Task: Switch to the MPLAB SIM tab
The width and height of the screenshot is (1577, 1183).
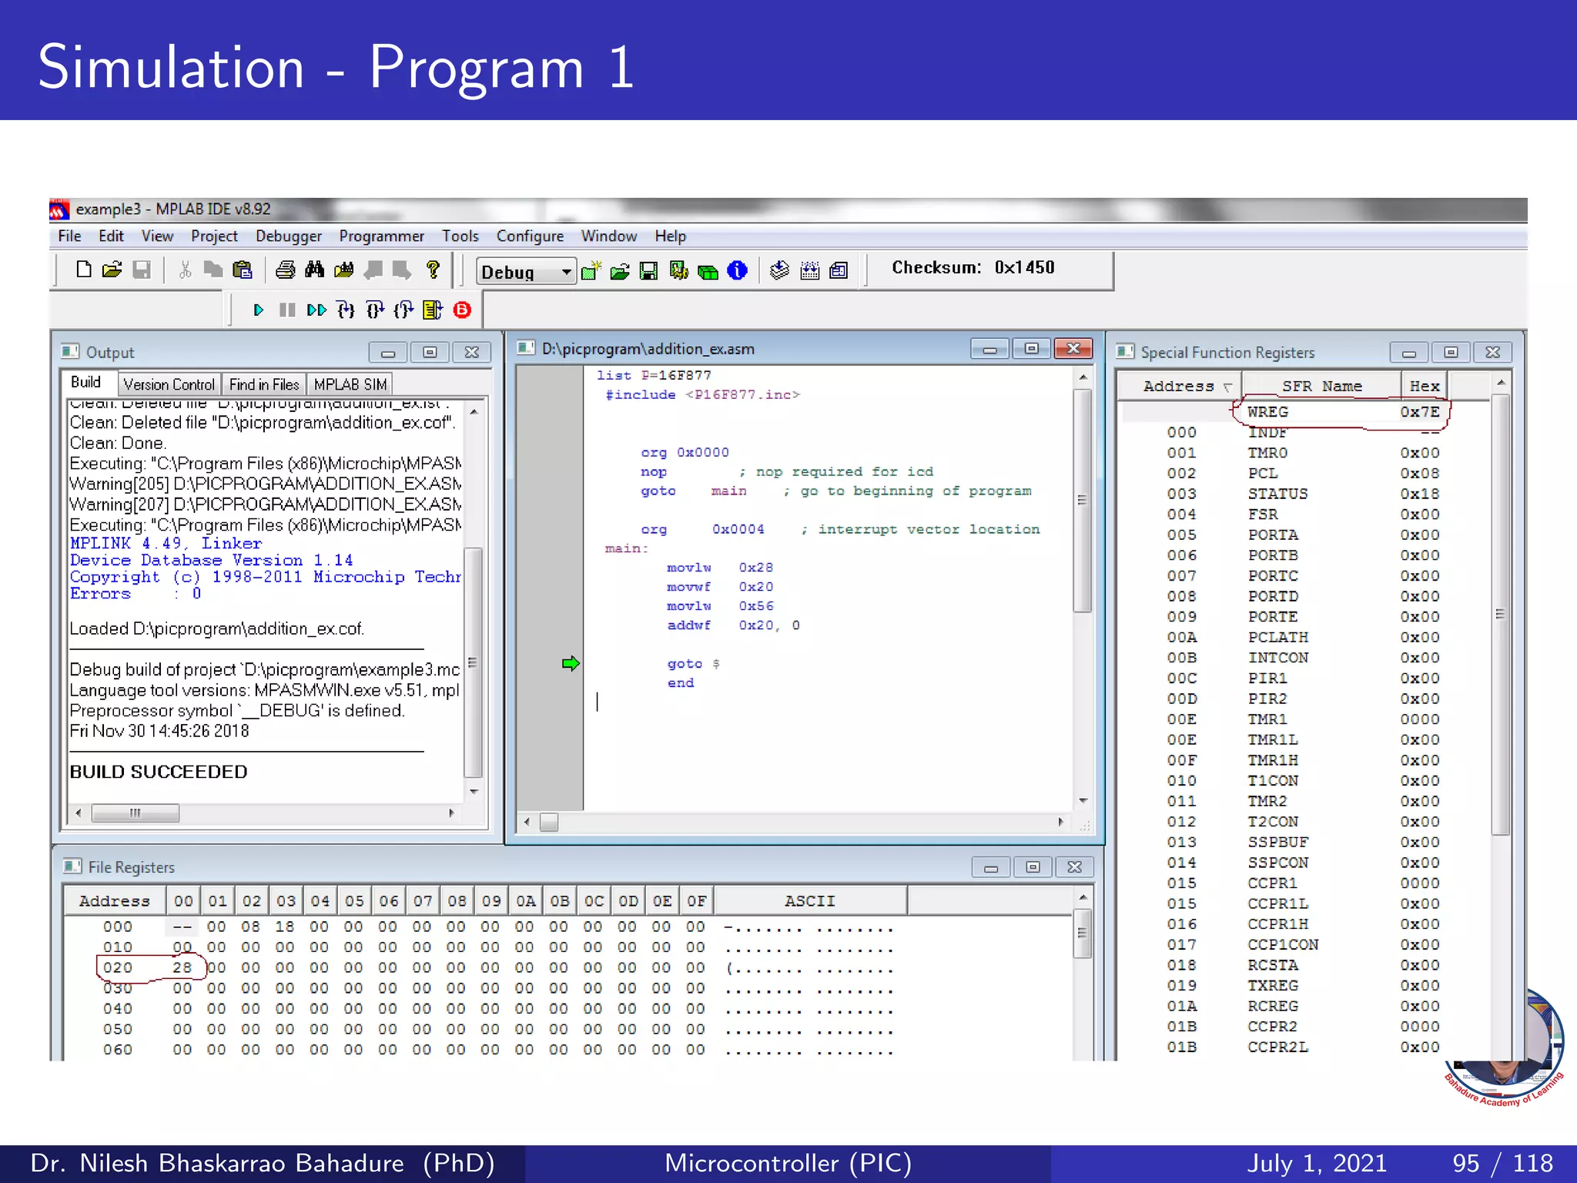Action: coord(350,384)
